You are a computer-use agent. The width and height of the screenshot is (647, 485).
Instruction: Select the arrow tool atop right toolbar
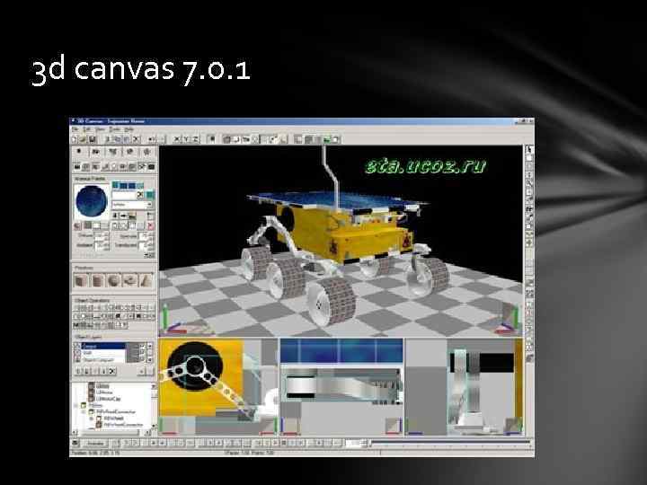[529, 150]
